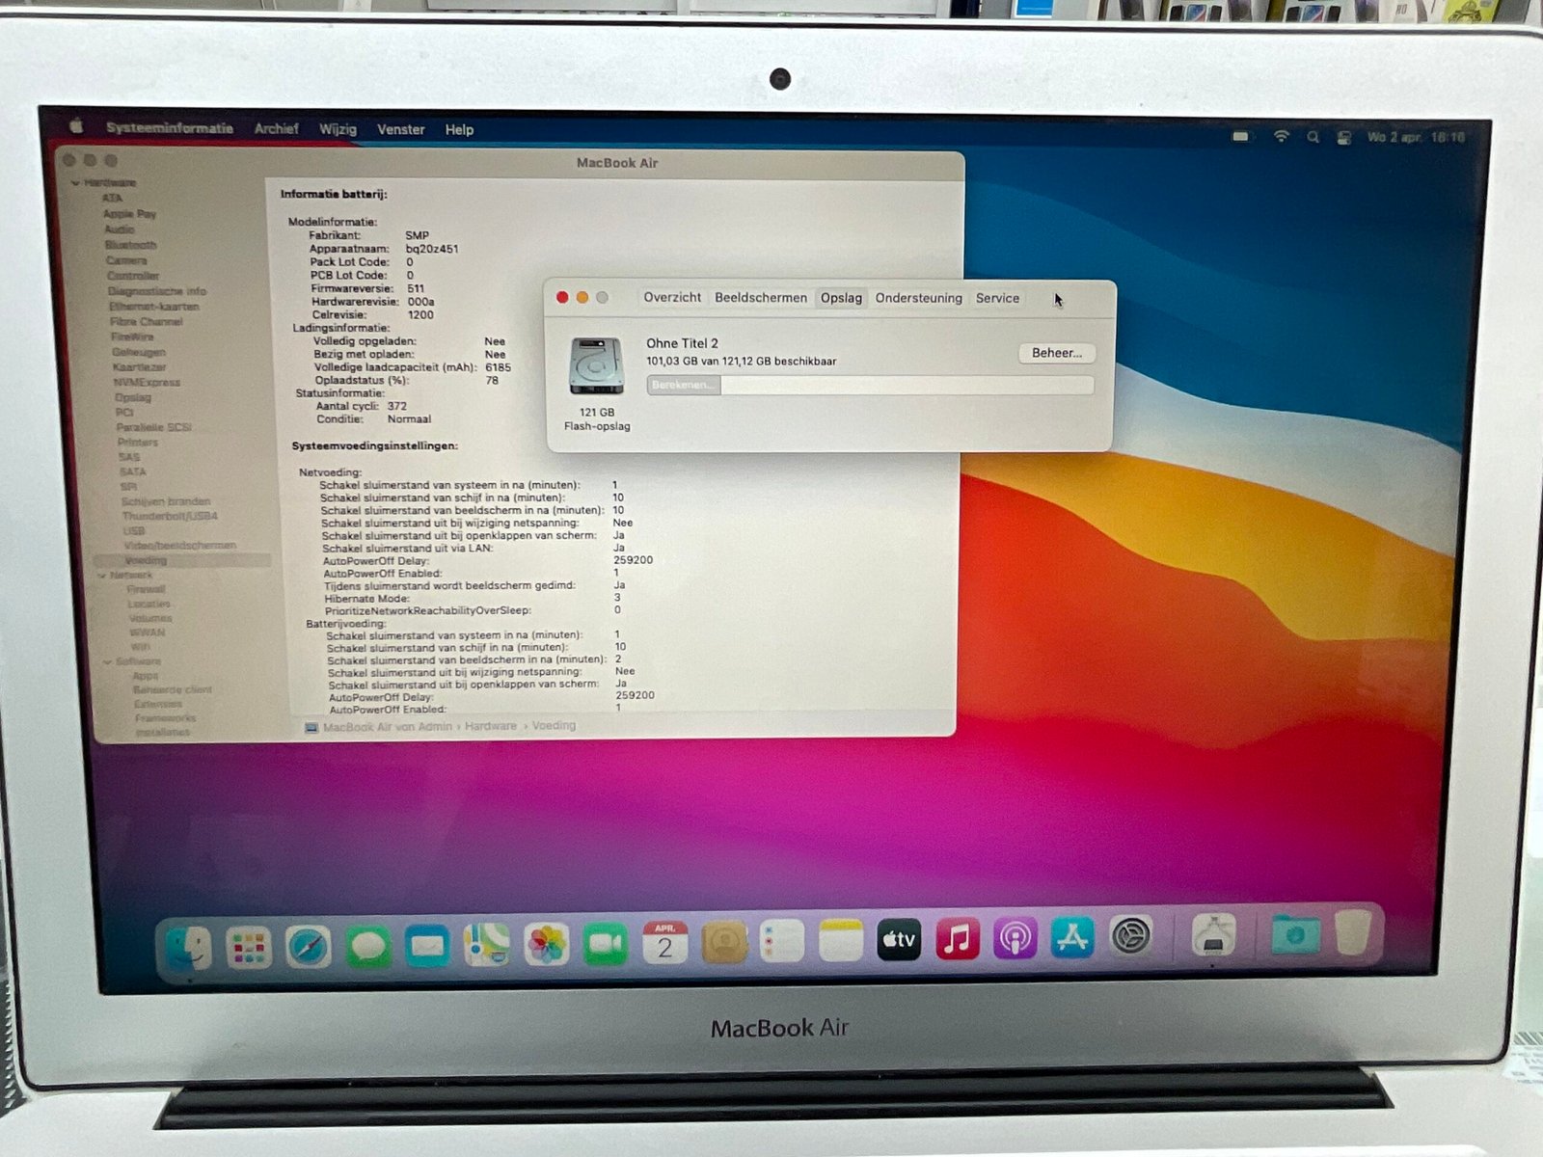Open the Venster menu
This screenshot has height=1157, width=1543.
(x=400, y=129)
